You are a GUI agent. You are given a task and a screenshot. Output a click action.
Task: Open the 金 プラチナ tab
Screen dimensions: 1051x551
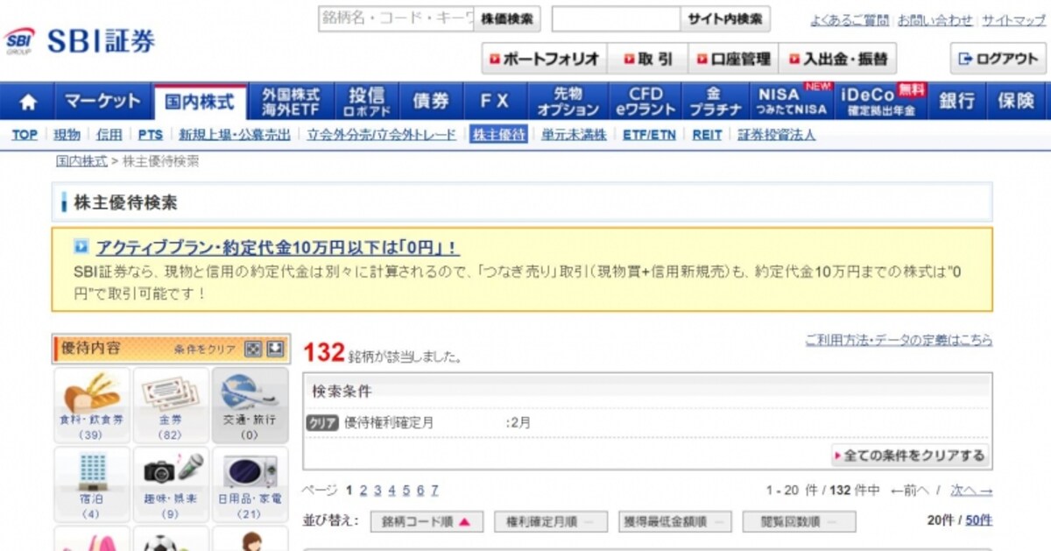pyautogui.click(x=715, y=102)
